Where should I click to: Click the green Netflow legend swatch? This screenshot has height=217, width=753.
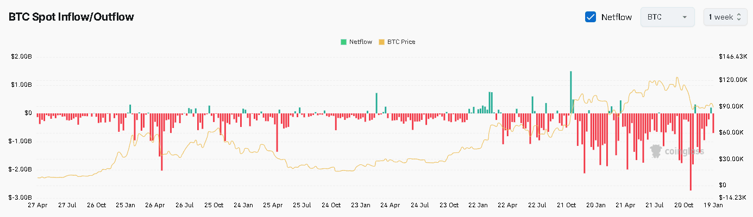click(343, 42)
